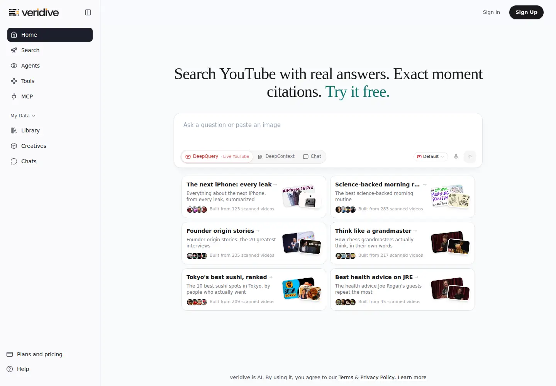
Task: Open Agents in the sidebar
Action: pyautogui.click(x=50, y=66)
